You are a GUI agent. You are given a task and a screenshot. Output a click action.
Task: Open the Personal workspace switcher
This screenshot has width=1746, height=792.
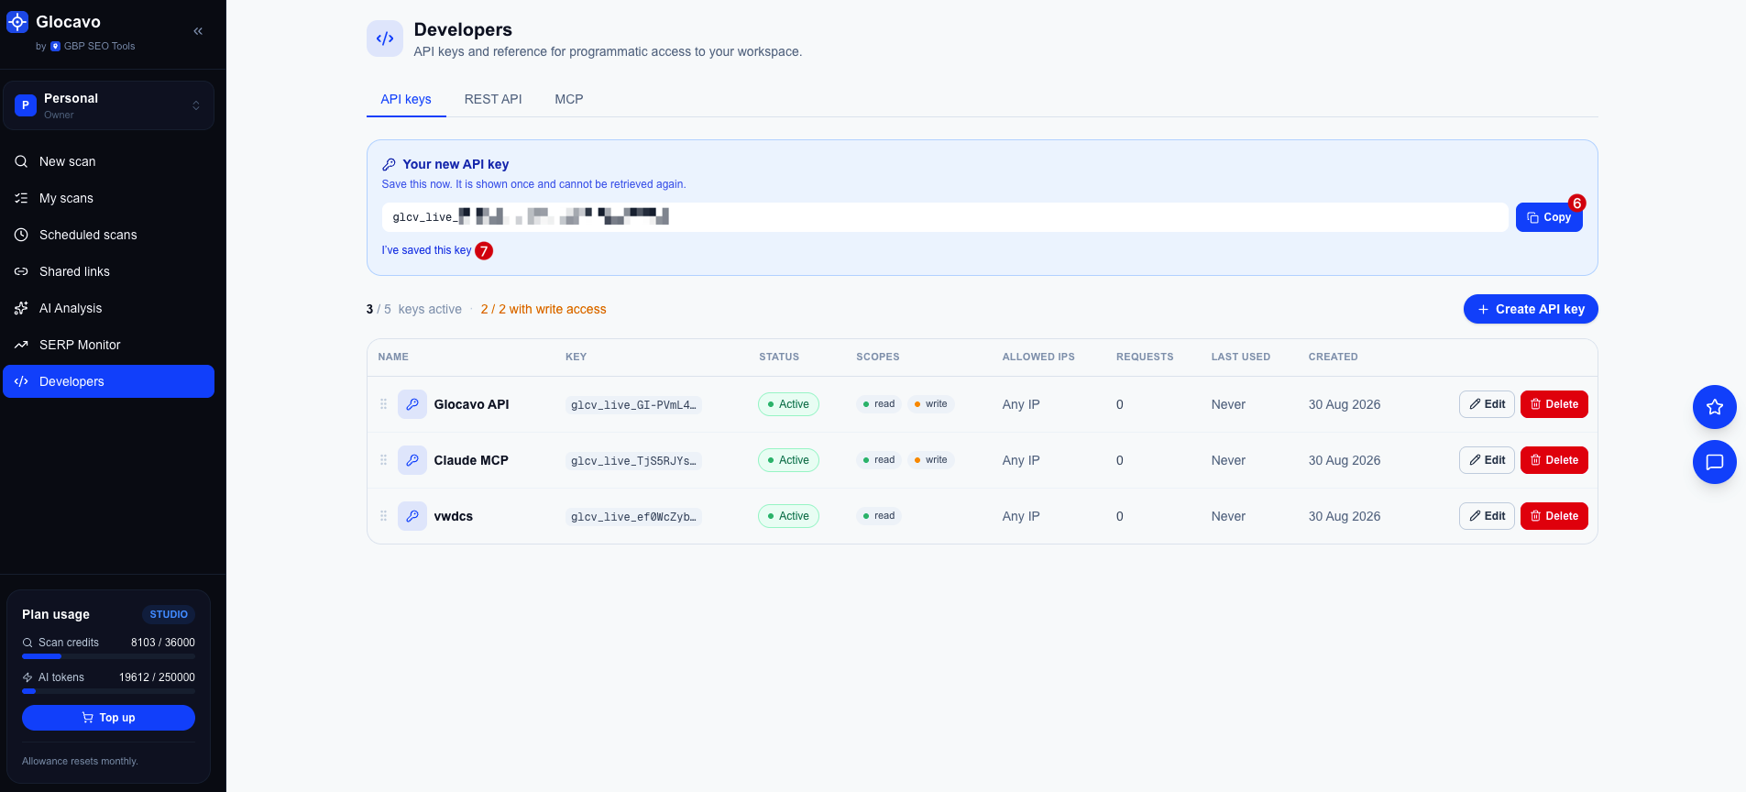point(108,105)
